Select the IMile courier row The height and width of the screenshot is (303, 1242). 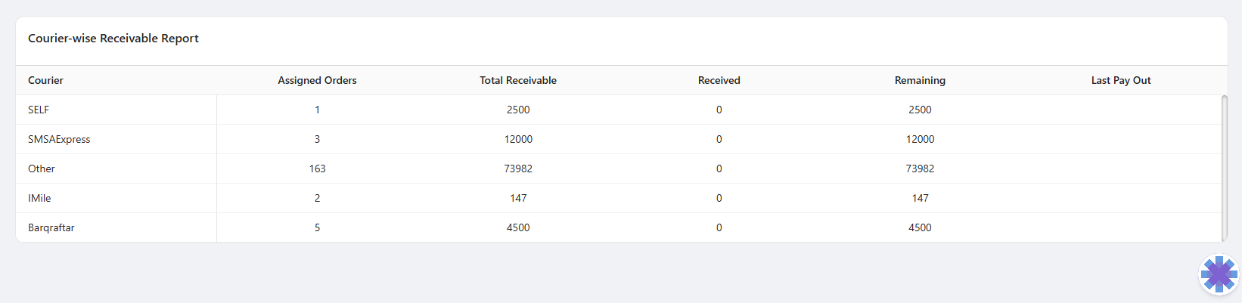tap(39, 198)
